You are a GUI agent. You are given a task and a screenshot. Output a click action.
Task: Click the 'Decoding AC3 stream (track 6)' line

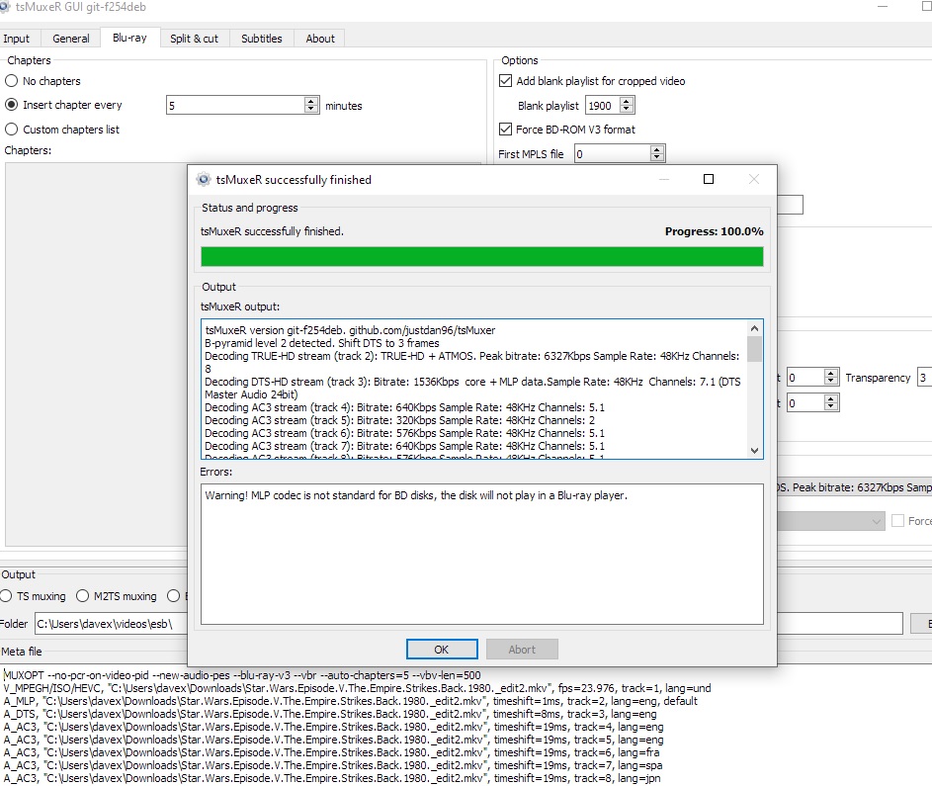(x=405, y=433)
